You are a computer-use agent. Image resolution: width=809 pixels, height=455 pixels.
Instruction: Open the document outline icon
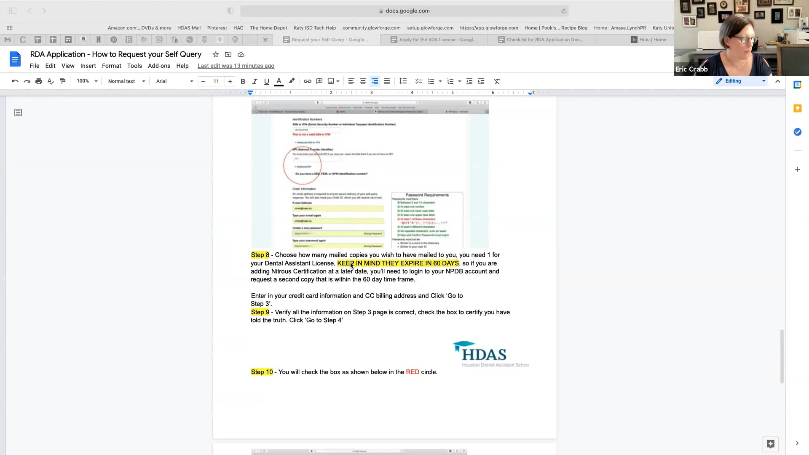tap(18, 112)
